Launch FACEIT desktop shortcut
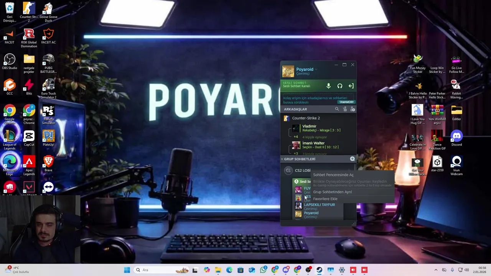 (x=10, y=37)
